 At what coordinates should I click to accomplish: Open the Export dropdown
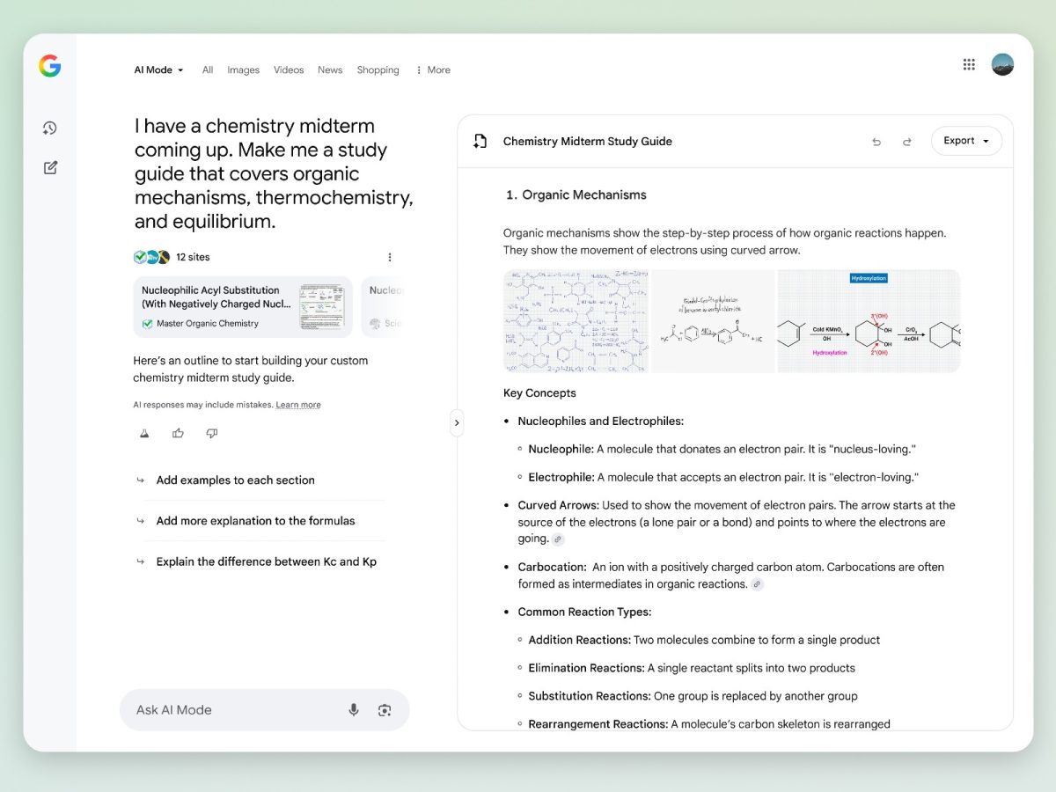966,141
